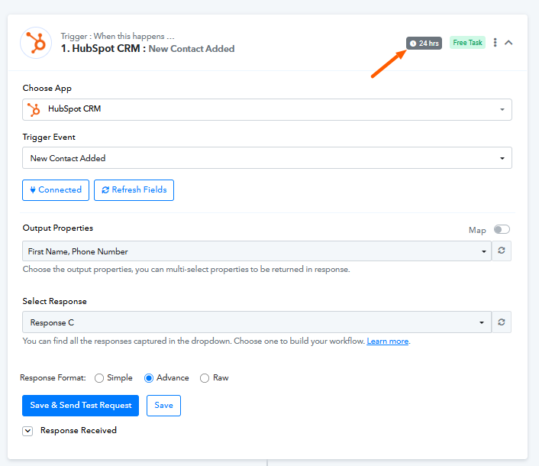Open the three-dot options menu
The image size is (539, 466).
[x=495, y=43]
